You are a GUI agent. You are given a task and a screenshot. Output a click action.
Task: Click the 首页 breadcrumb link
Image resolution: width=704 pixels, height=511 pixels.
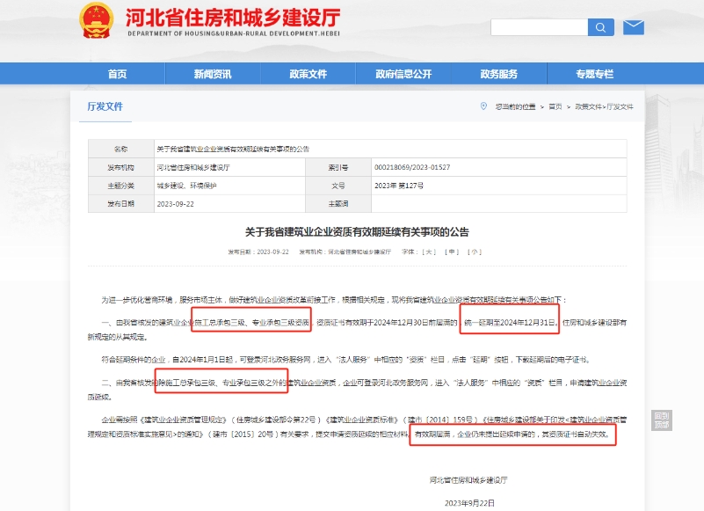(x=554, y=105)
